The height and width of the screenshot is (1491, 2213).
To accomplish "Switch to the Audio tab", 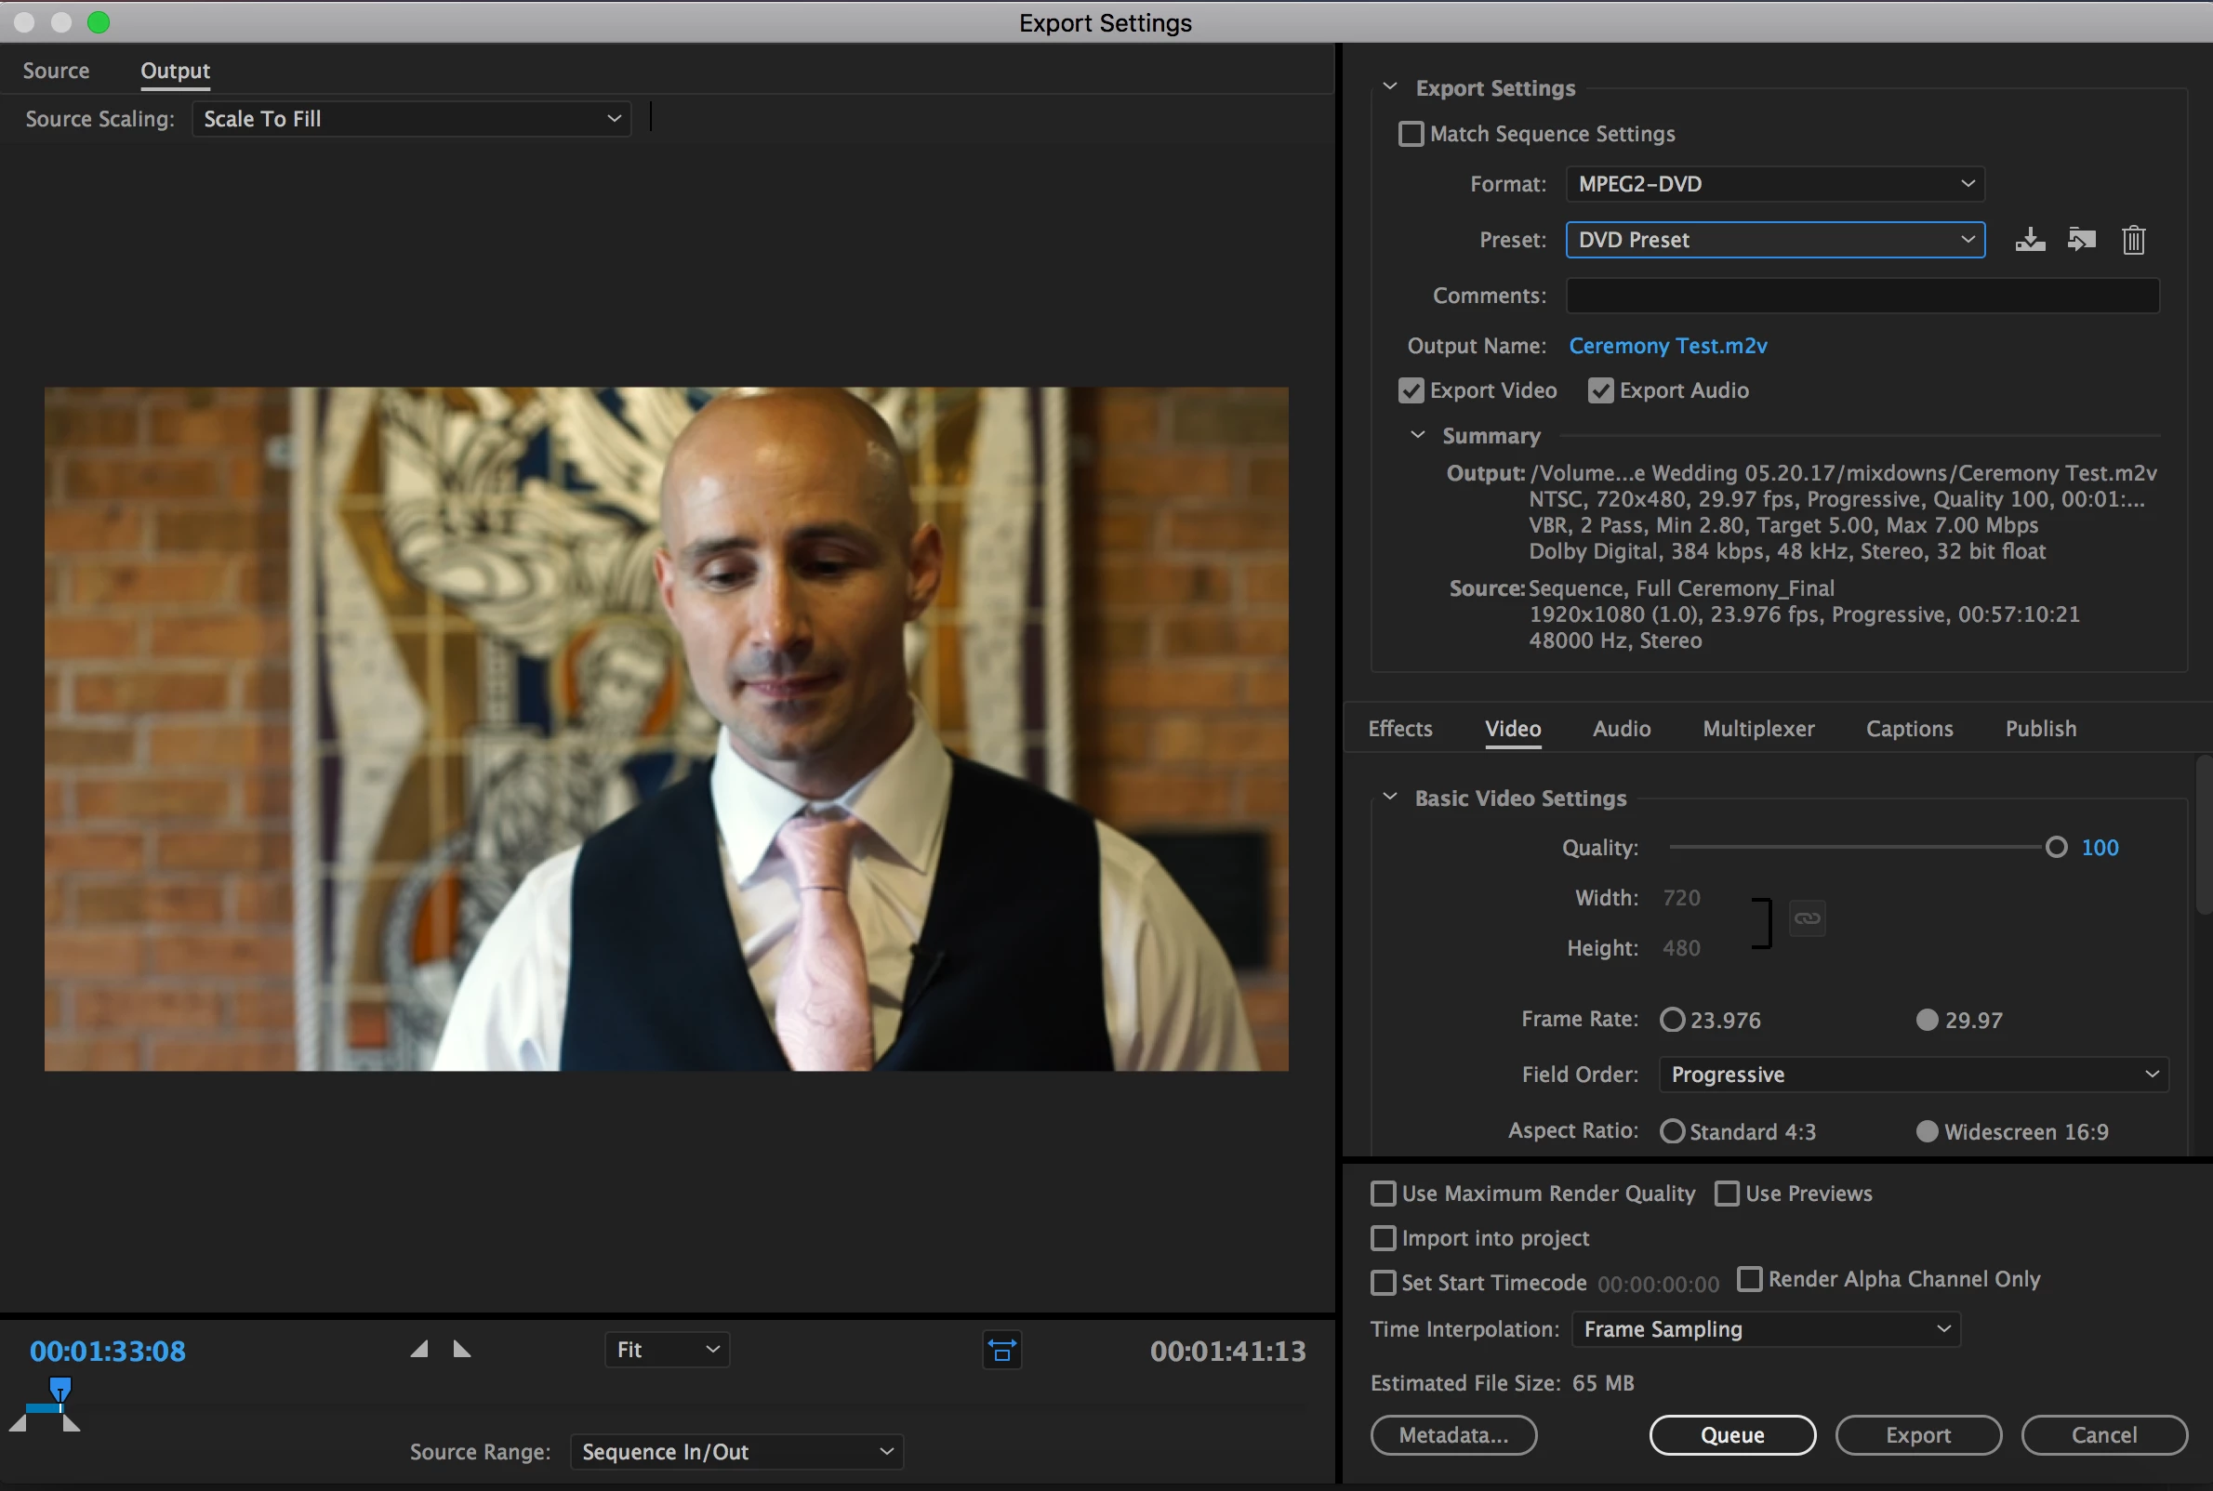I will [x=1622, y=730].
